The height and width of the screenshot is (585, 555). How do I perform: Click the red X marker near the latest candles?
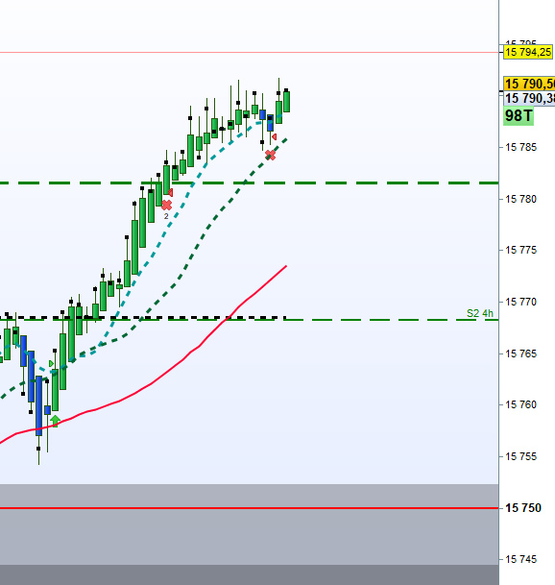coord(271,155)
